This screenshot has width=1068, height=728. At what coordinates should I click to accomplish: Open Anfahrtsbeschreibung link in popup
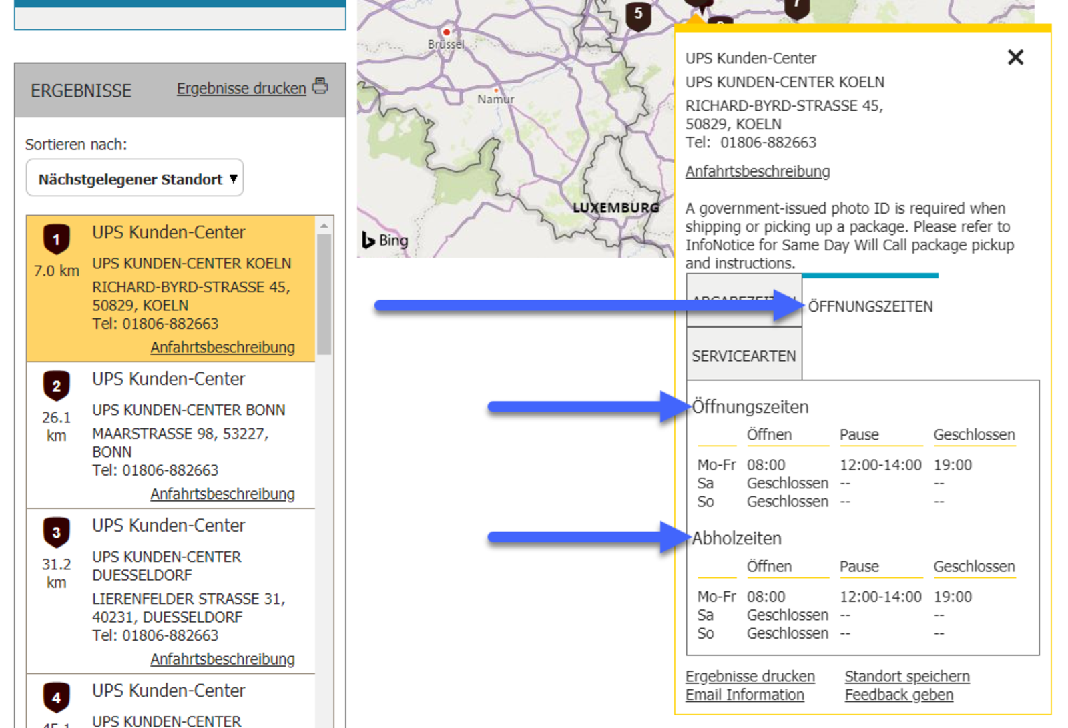coord(758,171)
